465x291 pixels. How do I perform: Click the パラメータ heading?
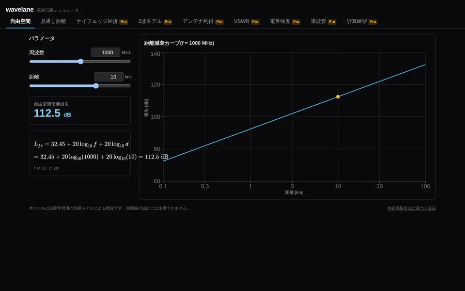[x=42, y=38]
